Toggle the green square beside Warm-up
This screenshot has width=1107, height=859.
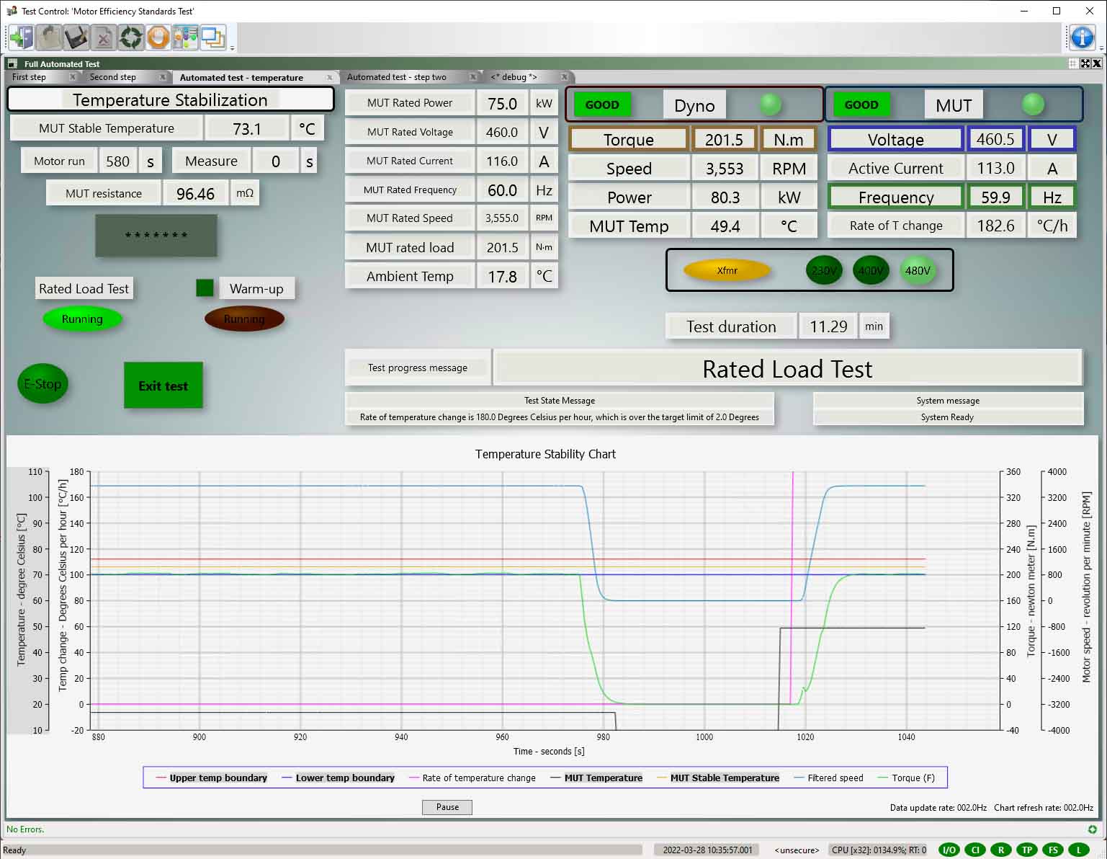(x=204, y=288)
